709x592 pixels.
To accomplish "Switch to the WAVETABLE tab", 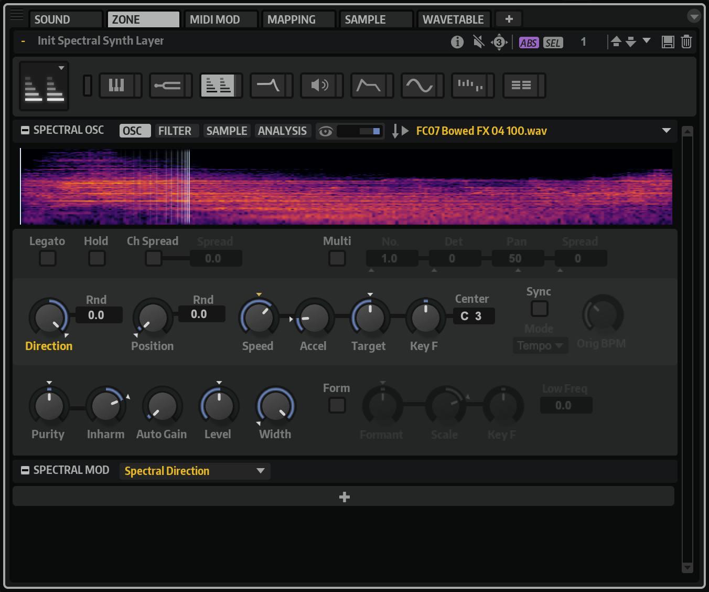I will [453, 19].
